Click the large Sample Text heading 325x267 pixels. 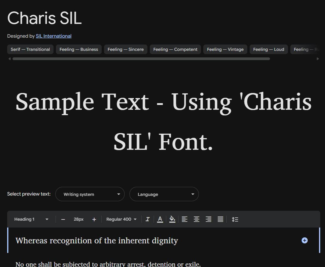click(x=164, y=122)
